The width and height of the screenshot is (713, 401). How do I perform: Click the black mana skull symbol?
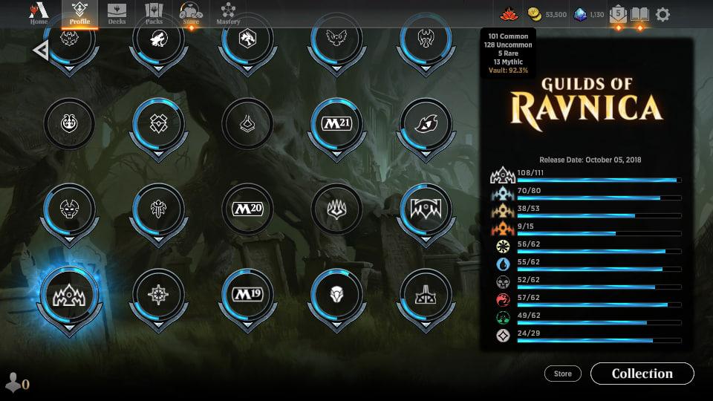(x=503, y=282)
